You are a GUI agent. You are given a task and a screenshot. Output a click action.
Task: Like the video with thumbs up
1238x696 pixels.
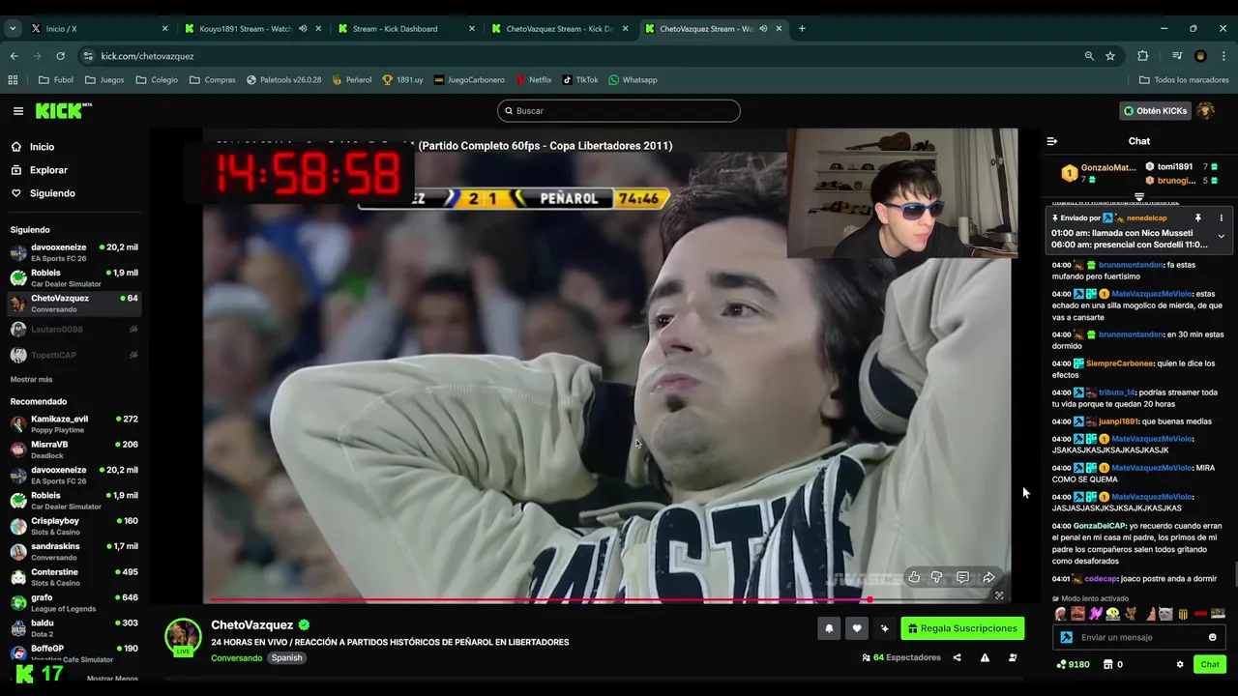[914, 577]
